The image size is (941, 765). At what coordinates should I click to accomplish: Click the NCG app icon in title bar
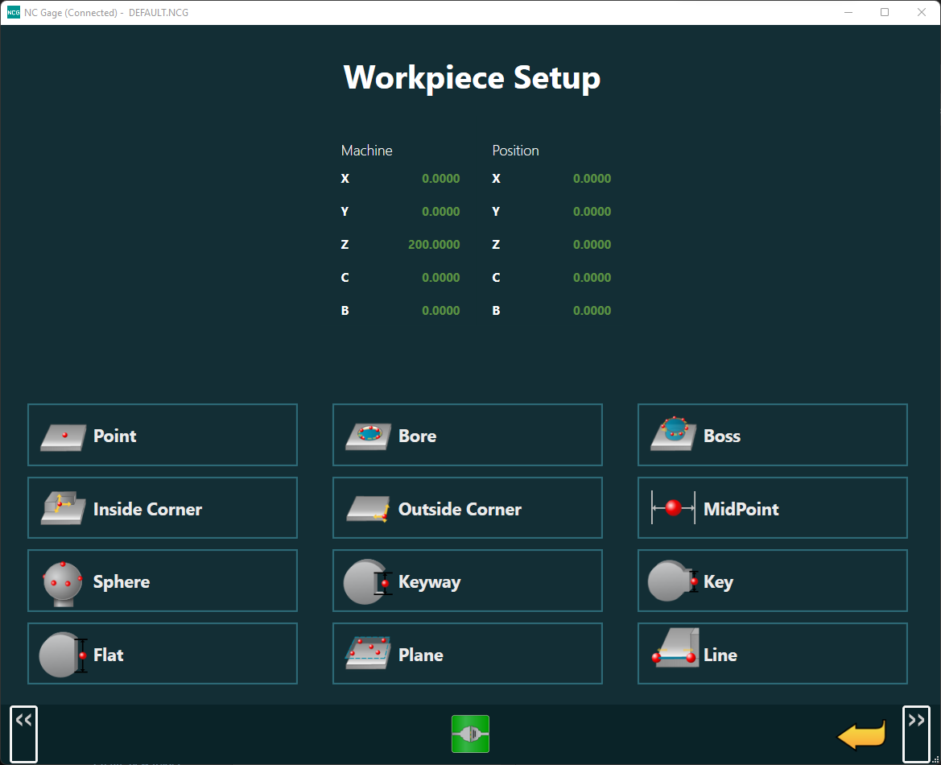[x=13, y=12]
